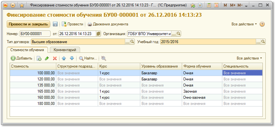Select the 160 000,00 cost cell
The image size is (276, 128).
point(33,98)
